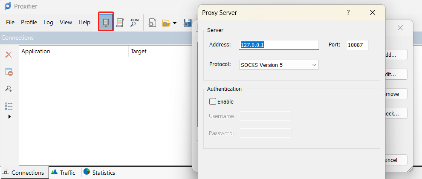Open the Profile menu
Image resolution: width=422 pixels, height=179 pixels.
(x=29, y=22)
